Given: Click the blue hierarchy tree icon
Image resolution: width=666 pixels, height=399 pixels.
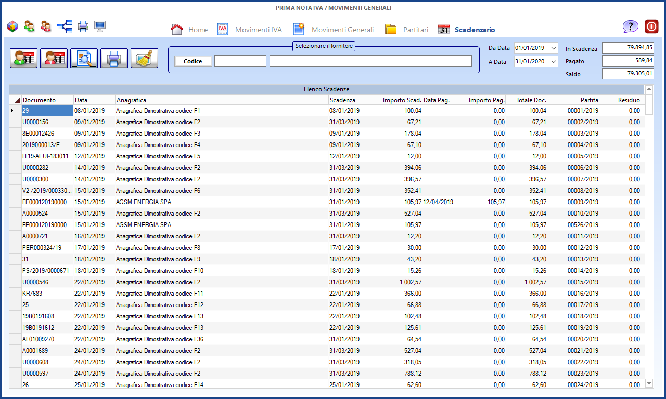Looking at the screenshot, I should [65, 26].
